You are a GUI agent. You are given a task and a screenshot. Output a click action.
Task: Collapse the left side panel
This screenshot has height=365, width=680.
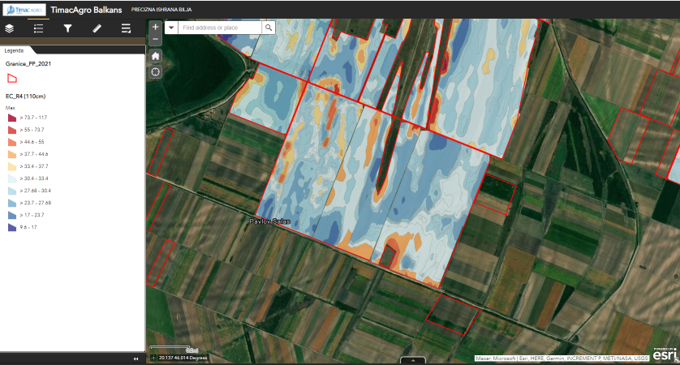coord(136,358)
